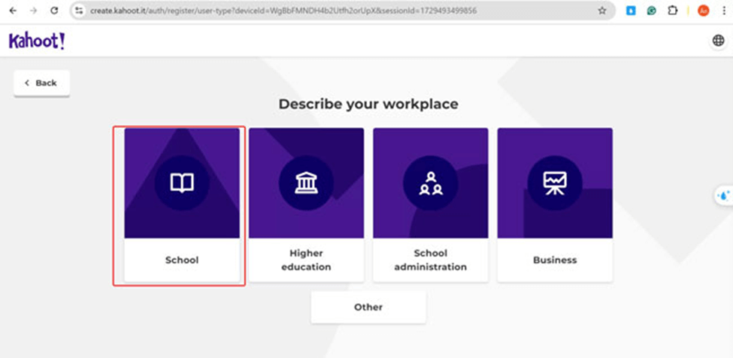Click the green Grammarly extension icon
The width and height of the screenshot is (733, 358).
tap(652, 11)
